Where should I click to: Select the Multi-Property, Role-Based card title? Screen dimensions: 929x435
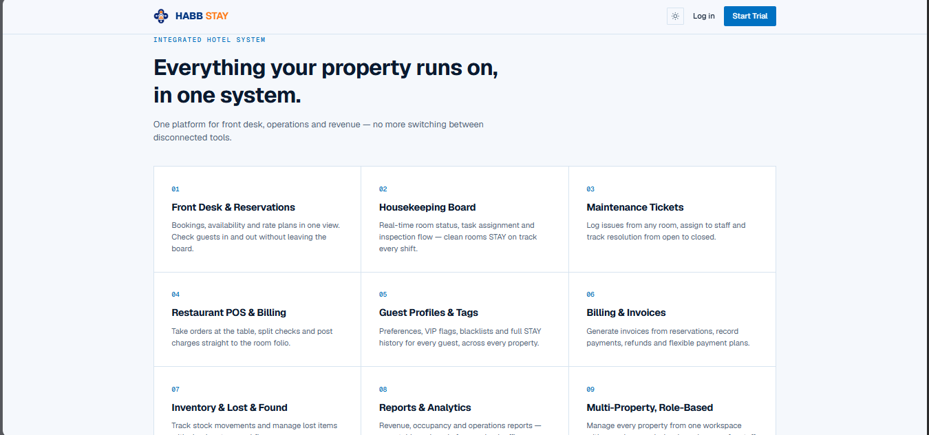(650, 407)
